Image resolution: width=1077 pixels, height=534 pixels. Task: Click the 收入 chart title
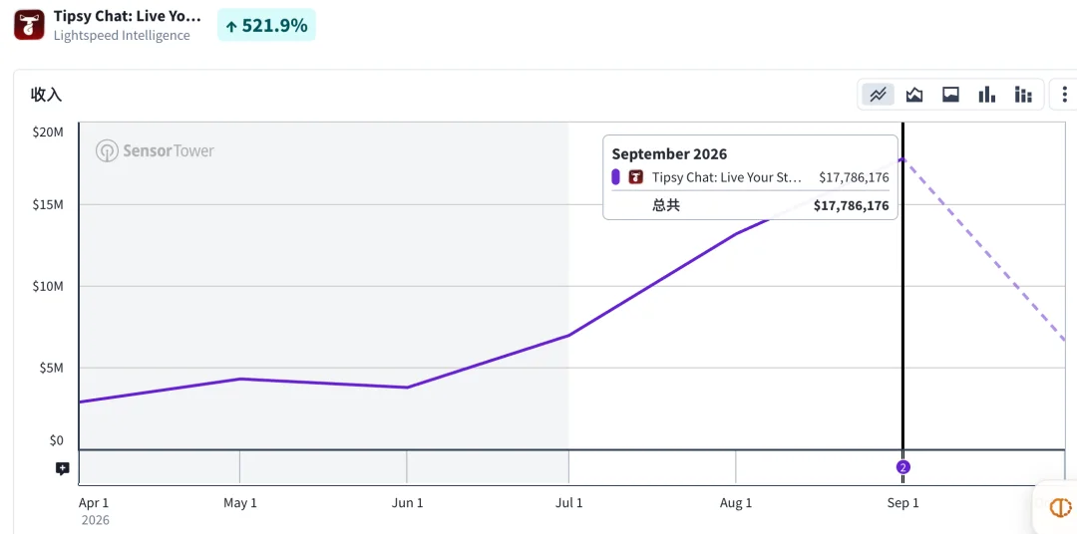[x=46, y=95]
